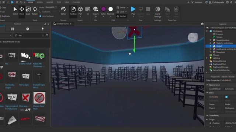
Task: Expand the Position property row
Action: coord(210,123)
